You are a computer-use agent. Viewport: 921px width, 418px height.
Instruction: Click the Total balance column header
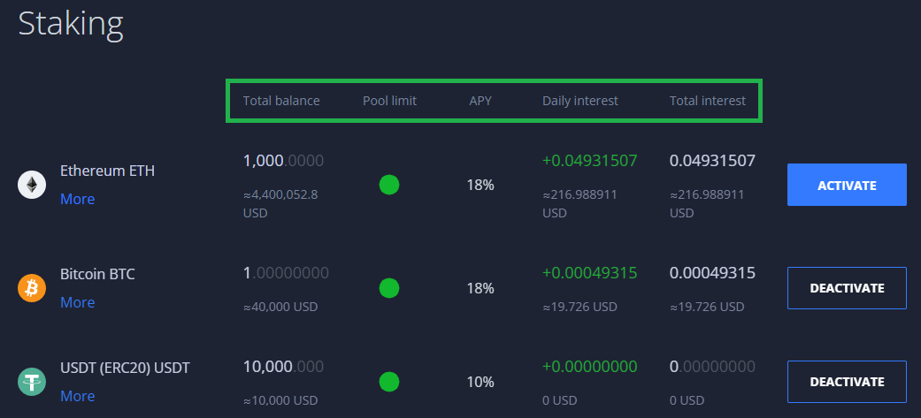coord(281,101)
